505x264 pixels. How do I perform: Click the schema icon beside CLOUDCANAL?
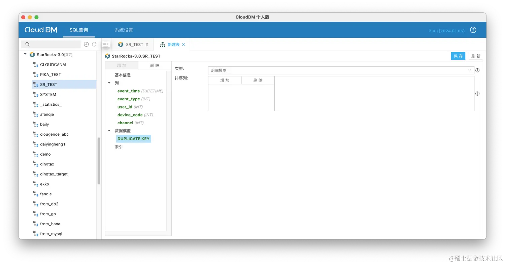[35, 65]
